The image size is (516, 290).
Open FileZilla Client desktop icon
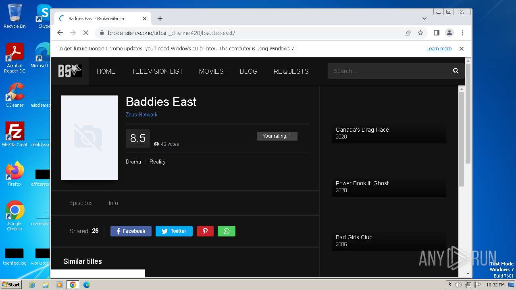click(15, 134)
